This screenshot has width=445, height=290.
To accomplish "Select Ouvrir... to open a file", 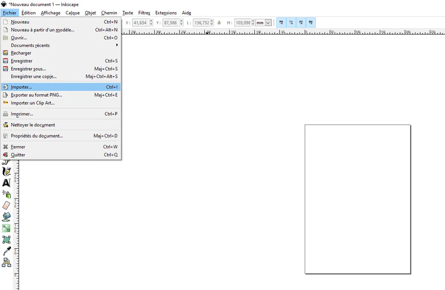I will [x=61, y=38].
